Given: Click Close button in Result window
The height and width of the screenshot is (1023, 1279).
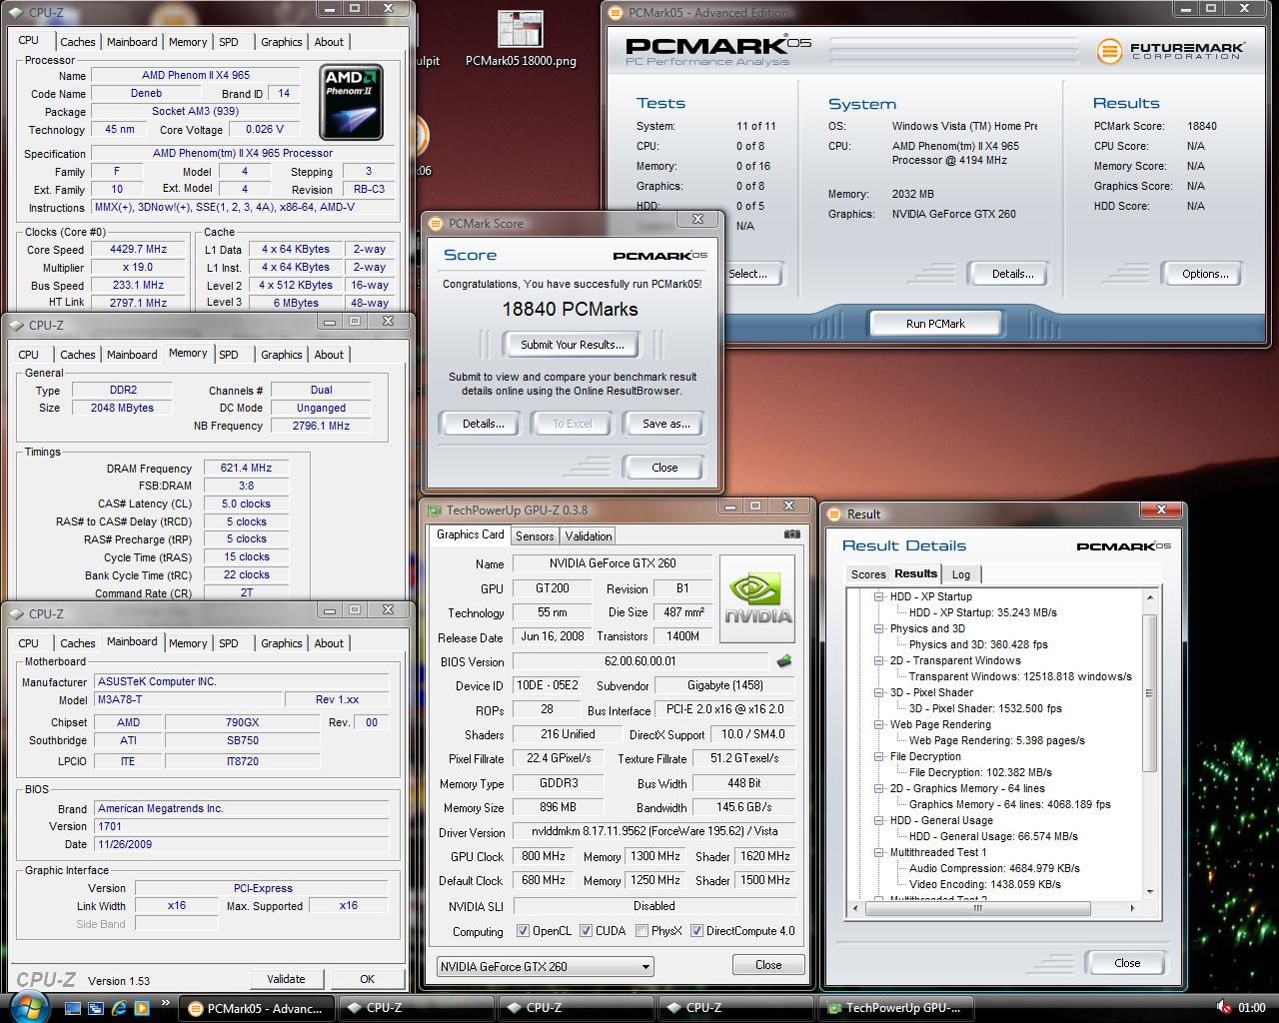Looking at the screenshot, I should tap(1127, 963).
